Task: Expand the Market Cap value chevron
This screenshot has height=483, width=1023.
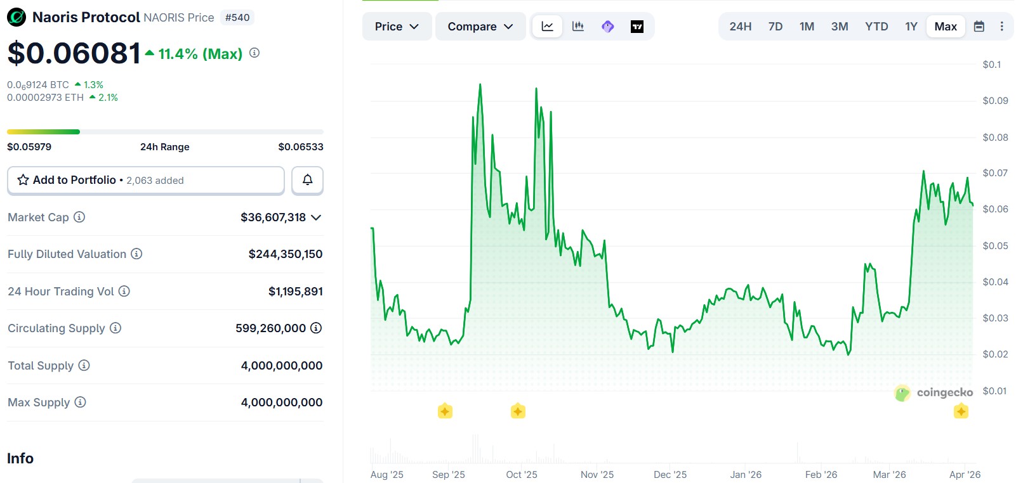Action: click(x=316, y=217)
